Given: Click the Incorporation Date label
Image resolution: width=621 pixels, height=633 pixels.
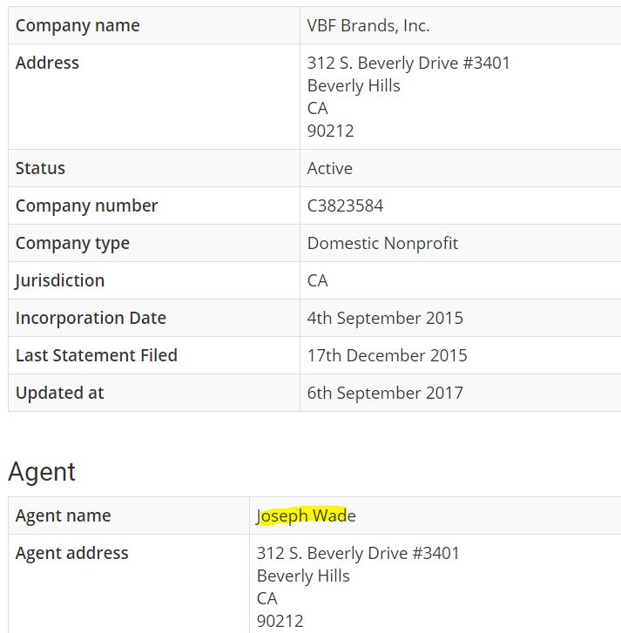Looking at the screenshot, I should point(91,318).
